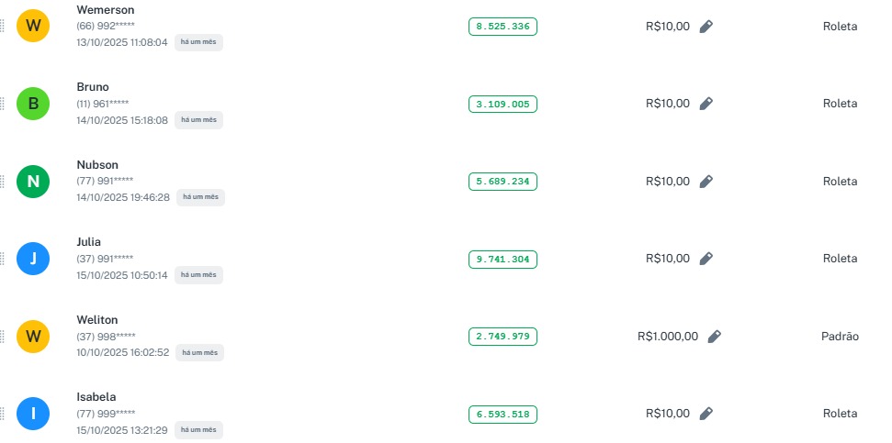
Task: Click the Weliton contact name
Action: (97, 320)
